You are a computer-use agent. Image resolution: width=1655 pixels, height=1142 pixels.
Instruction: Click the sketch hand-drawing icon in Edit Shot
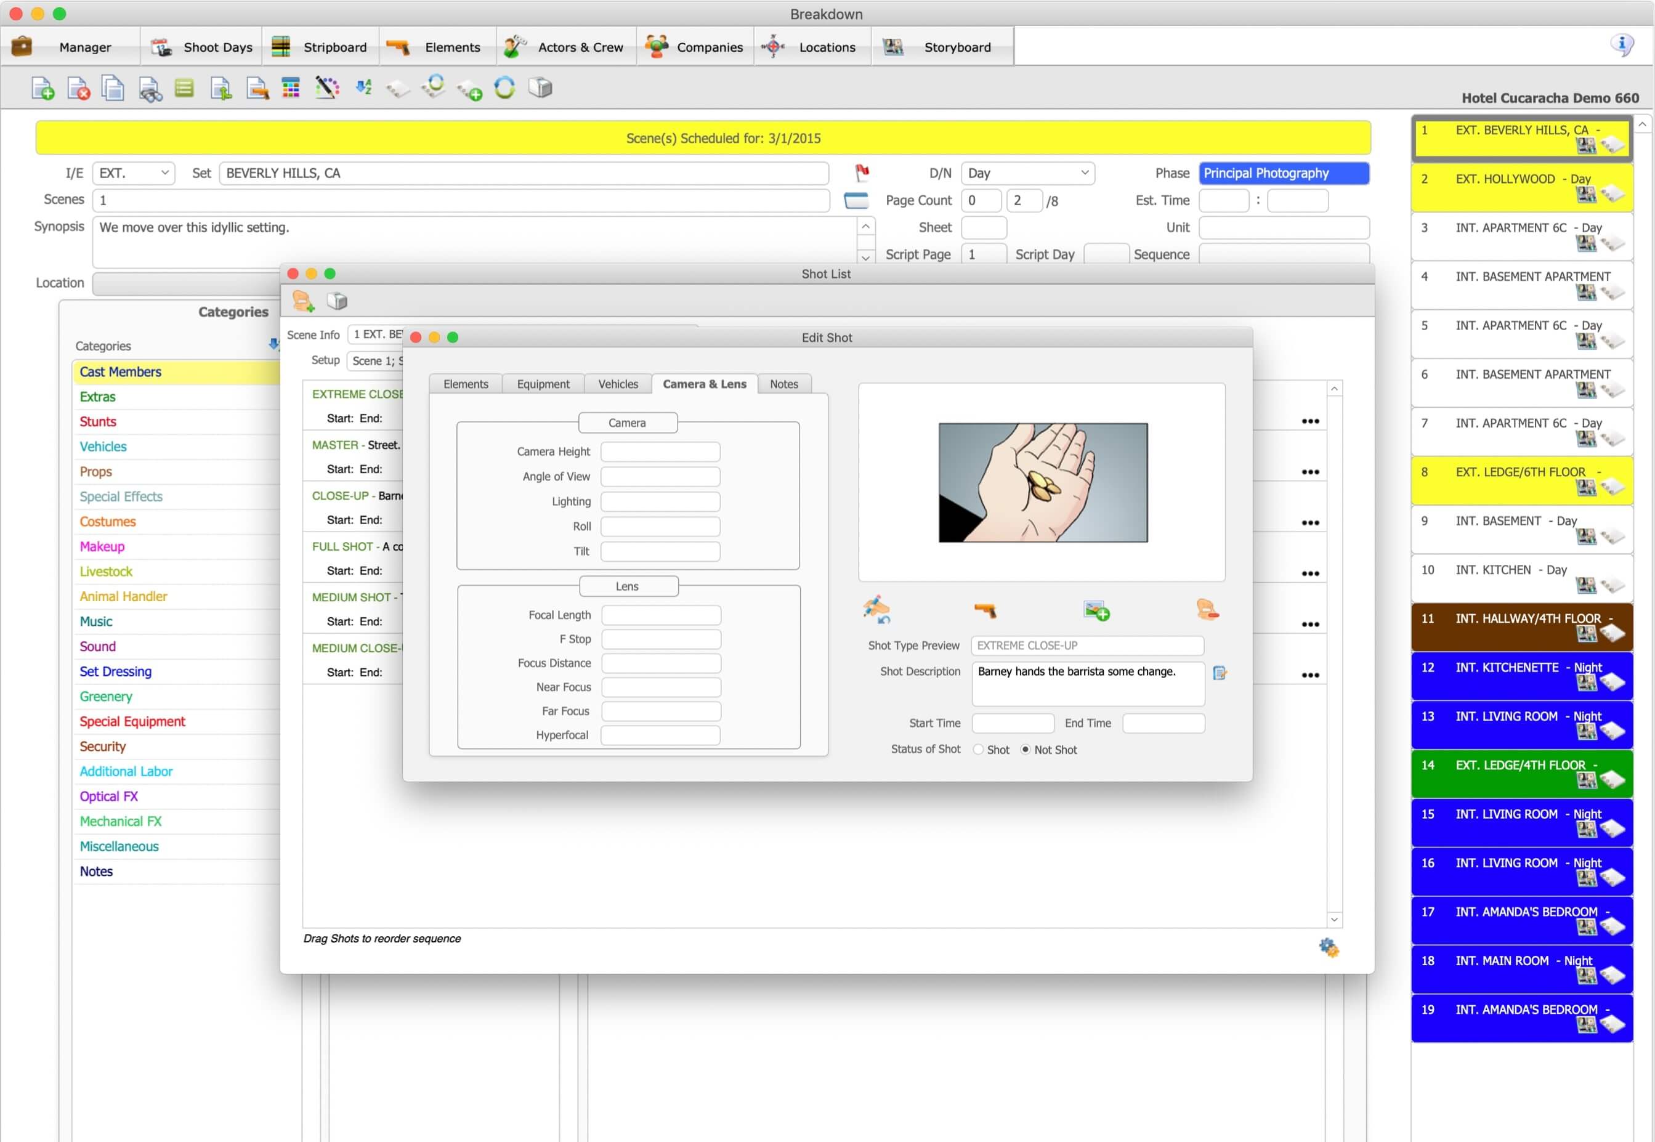pyautogui.click(x=878, y=610)
